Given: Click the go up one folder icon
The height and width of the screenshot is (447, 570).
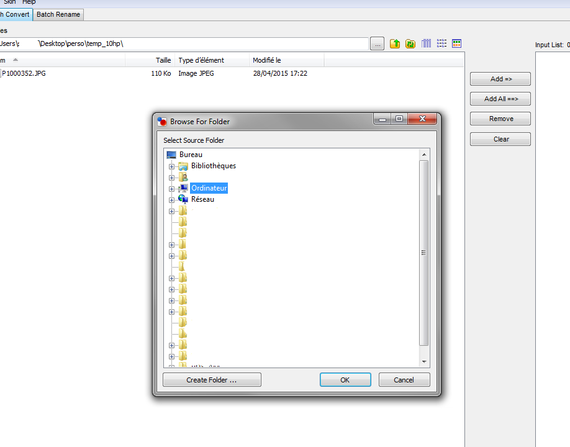Looking at the screenshot, I should click(395, 43).
